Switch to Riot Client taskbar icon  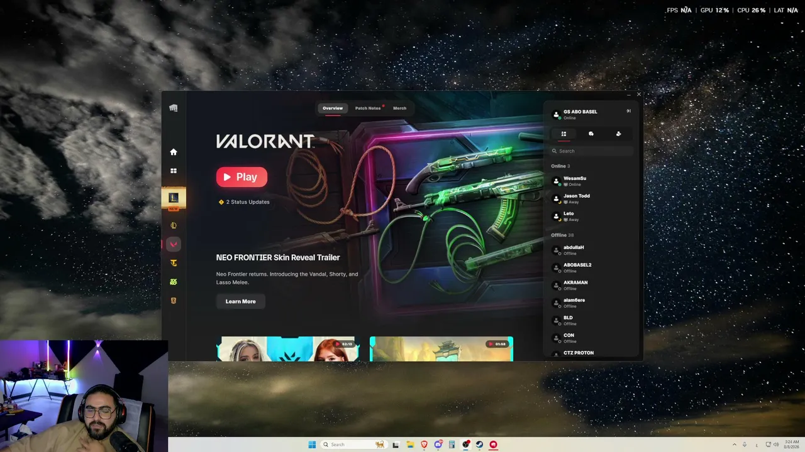(x=494, y=444)
